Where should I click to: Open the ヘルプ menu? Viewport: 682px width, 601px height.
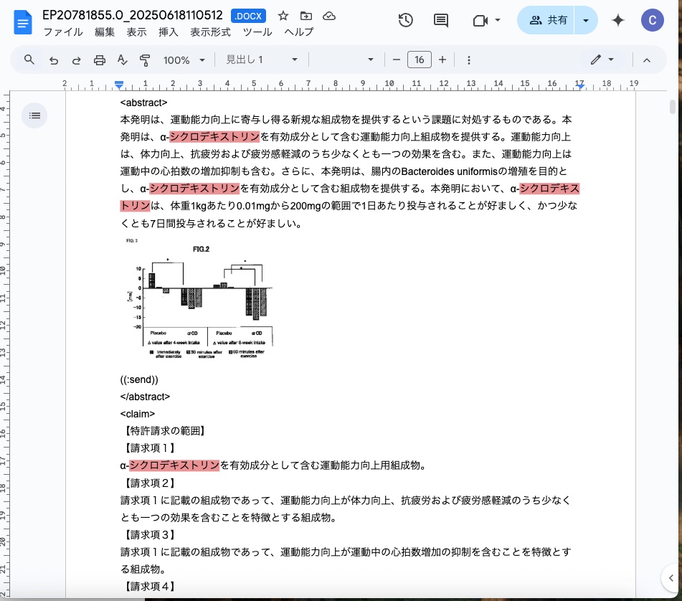pos(299,32)
